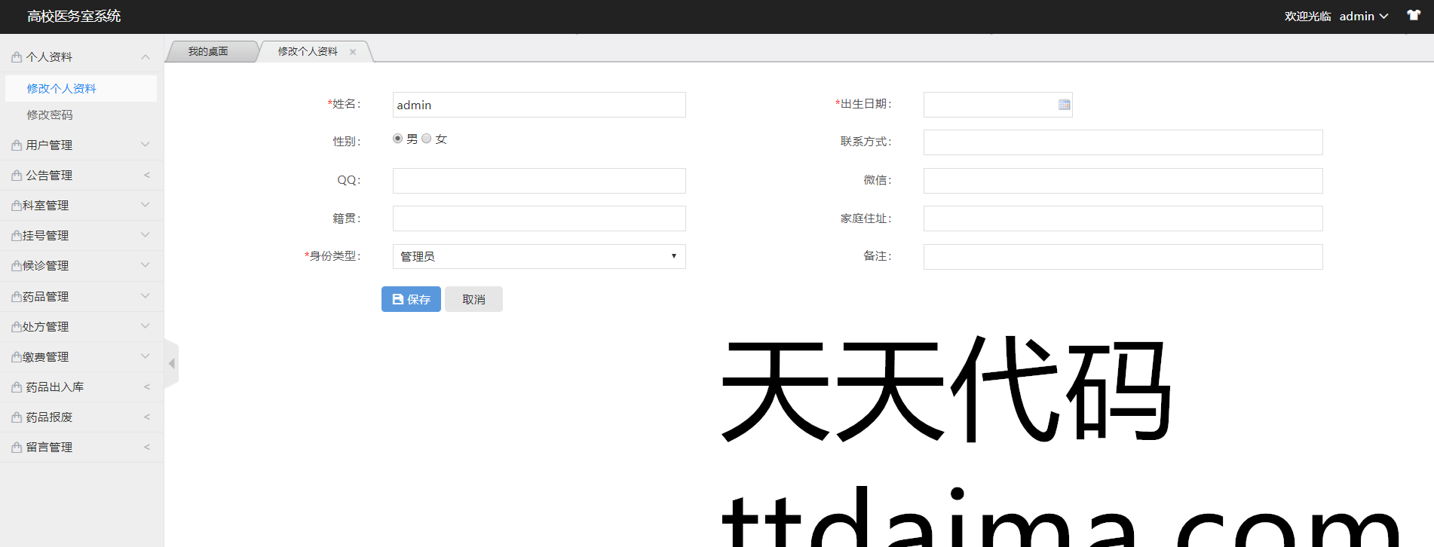Open the birth date calendar picker icon
The width and height of the screenshot is (1434, 547).
1064,105
